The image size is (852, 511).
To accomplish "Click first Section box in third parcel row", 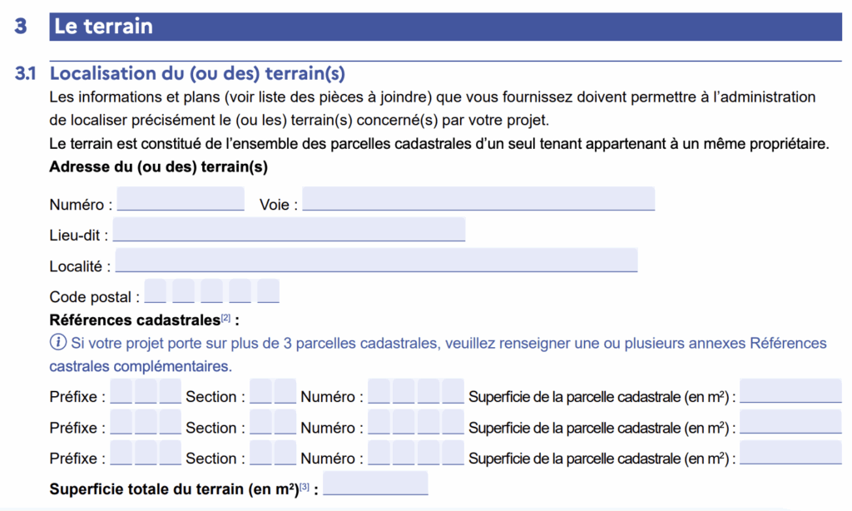I will pyautogui.click(x=260, y=453).
